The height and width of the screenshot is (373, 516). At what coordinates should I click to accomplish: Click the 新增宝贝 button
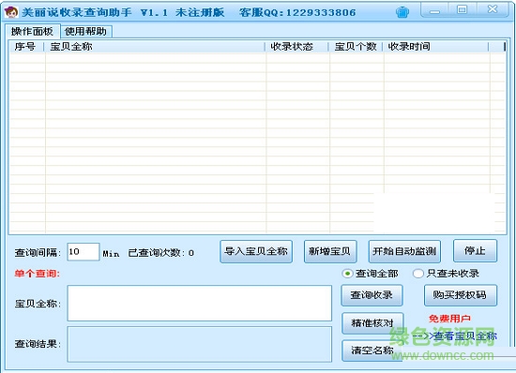coord(330,251)
